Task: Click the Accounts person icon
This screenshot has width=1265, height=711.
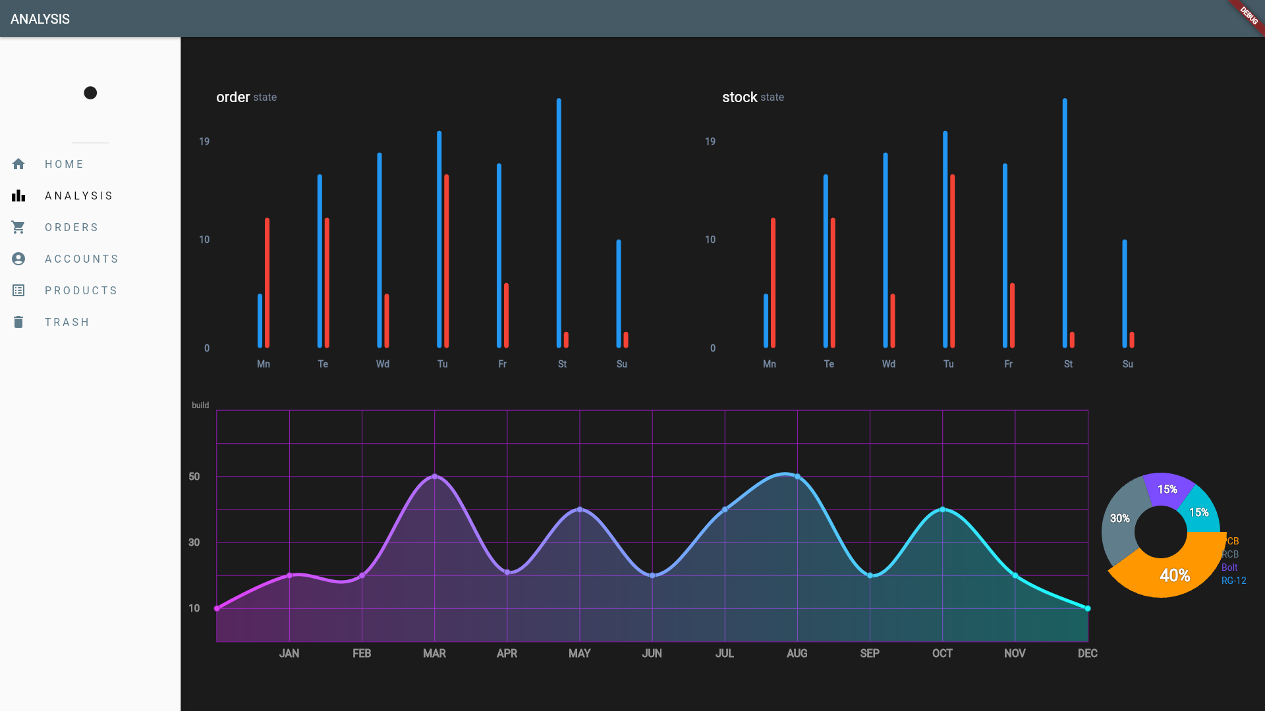Action: tap(18, 259)
